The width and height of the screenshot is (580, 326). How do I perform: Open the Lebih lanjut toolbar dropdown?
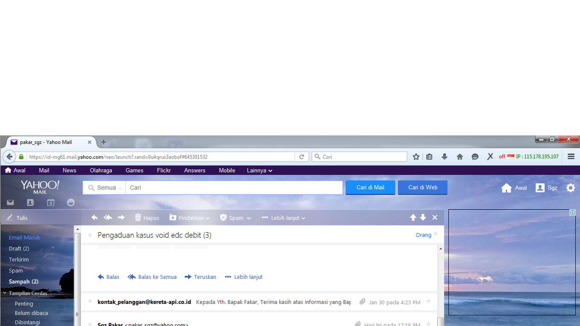pos(283,218)
